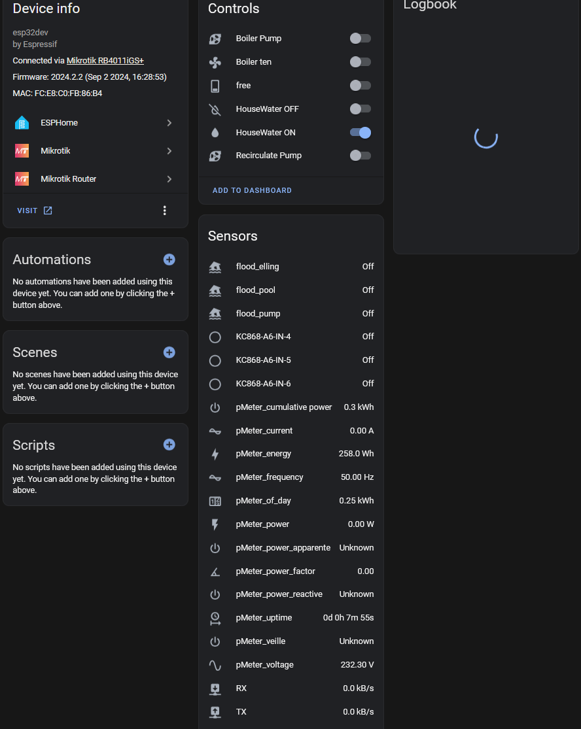Click the Add to Dashboard button
This screenshot has width=581, height=729.
252,190
